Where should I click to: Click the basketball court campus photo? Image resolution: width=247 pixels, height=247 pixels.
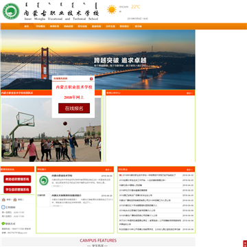51,130
